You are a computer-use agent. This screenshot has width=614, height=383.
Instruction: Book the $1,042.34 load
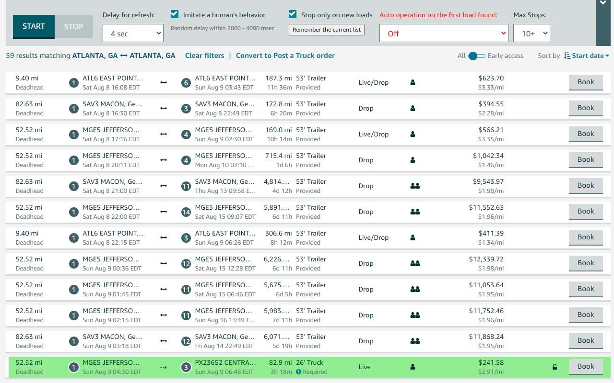586,160
